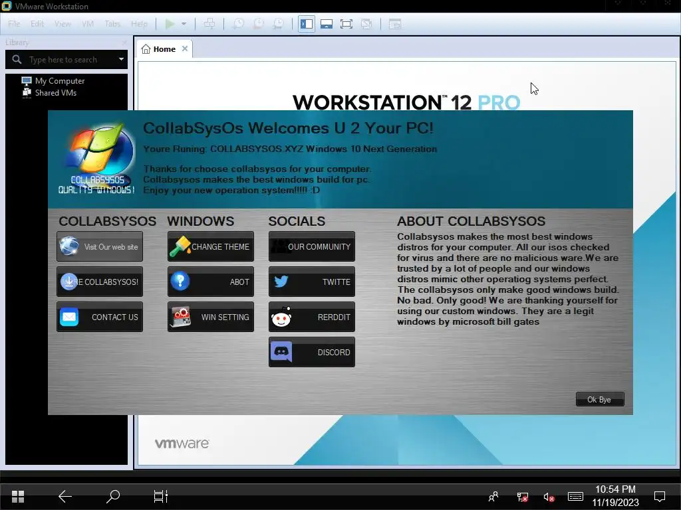Click the RERDDIT button
Image resolution: width=681 pixels, height=510 pixels.
click(312, 317)
